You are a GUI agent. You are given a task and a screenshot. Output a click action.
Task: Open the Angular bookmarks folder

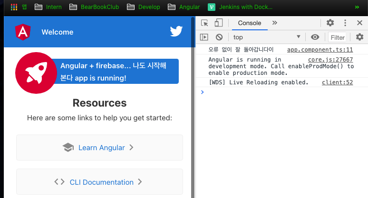[184, 7]
